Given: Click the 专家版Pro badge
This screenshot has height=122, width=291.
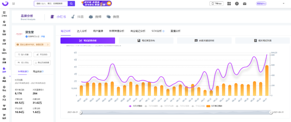Looking at the screenshot, I should point(261,4).
